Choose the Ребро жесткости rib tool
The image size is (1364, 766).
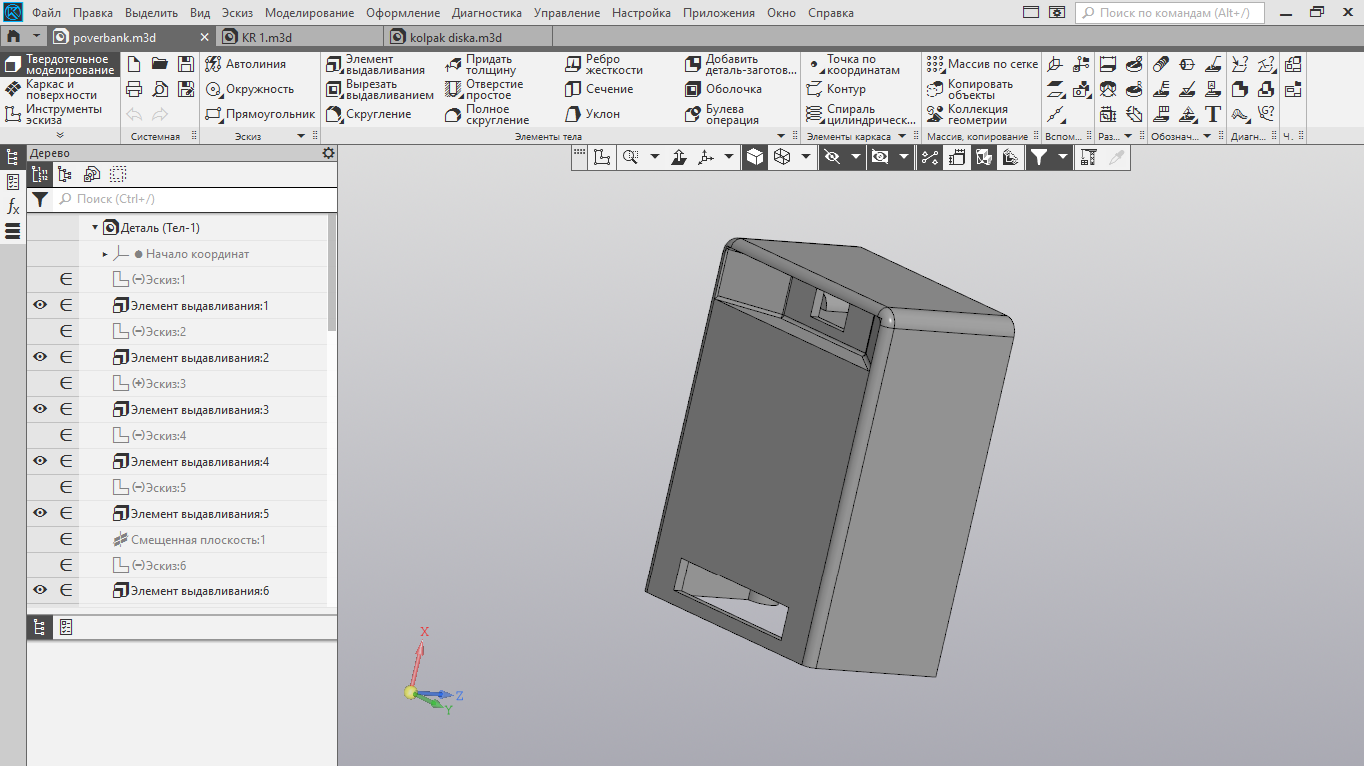pyautogui.click(x=604, y=64)
